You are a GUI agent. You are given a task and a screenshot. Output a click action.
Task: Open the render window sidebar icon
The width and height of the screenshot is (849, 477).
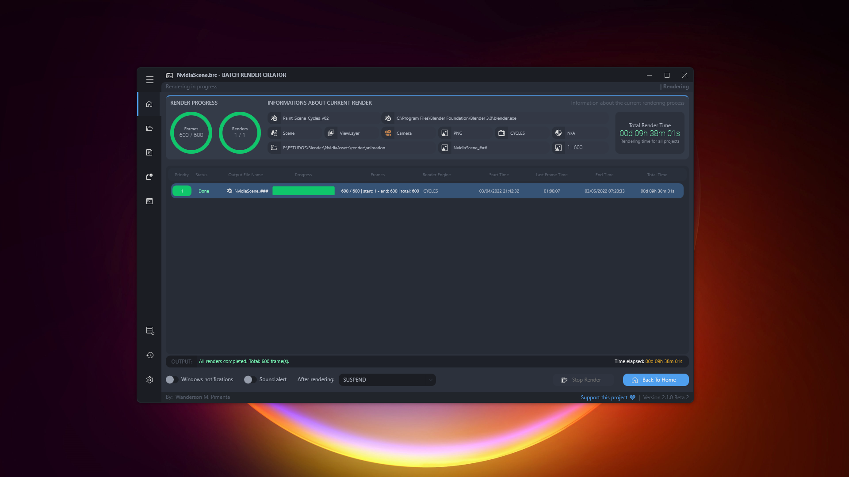(149, 201)
